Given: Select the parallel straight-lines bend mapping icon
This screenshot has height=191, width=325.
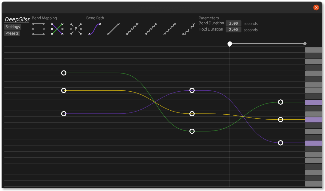Looking at the screenshot, I should [38, 29].
